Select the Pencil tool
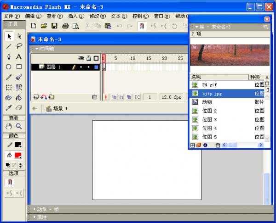Viewport: 276px width, 223px height. click(9, 77)
